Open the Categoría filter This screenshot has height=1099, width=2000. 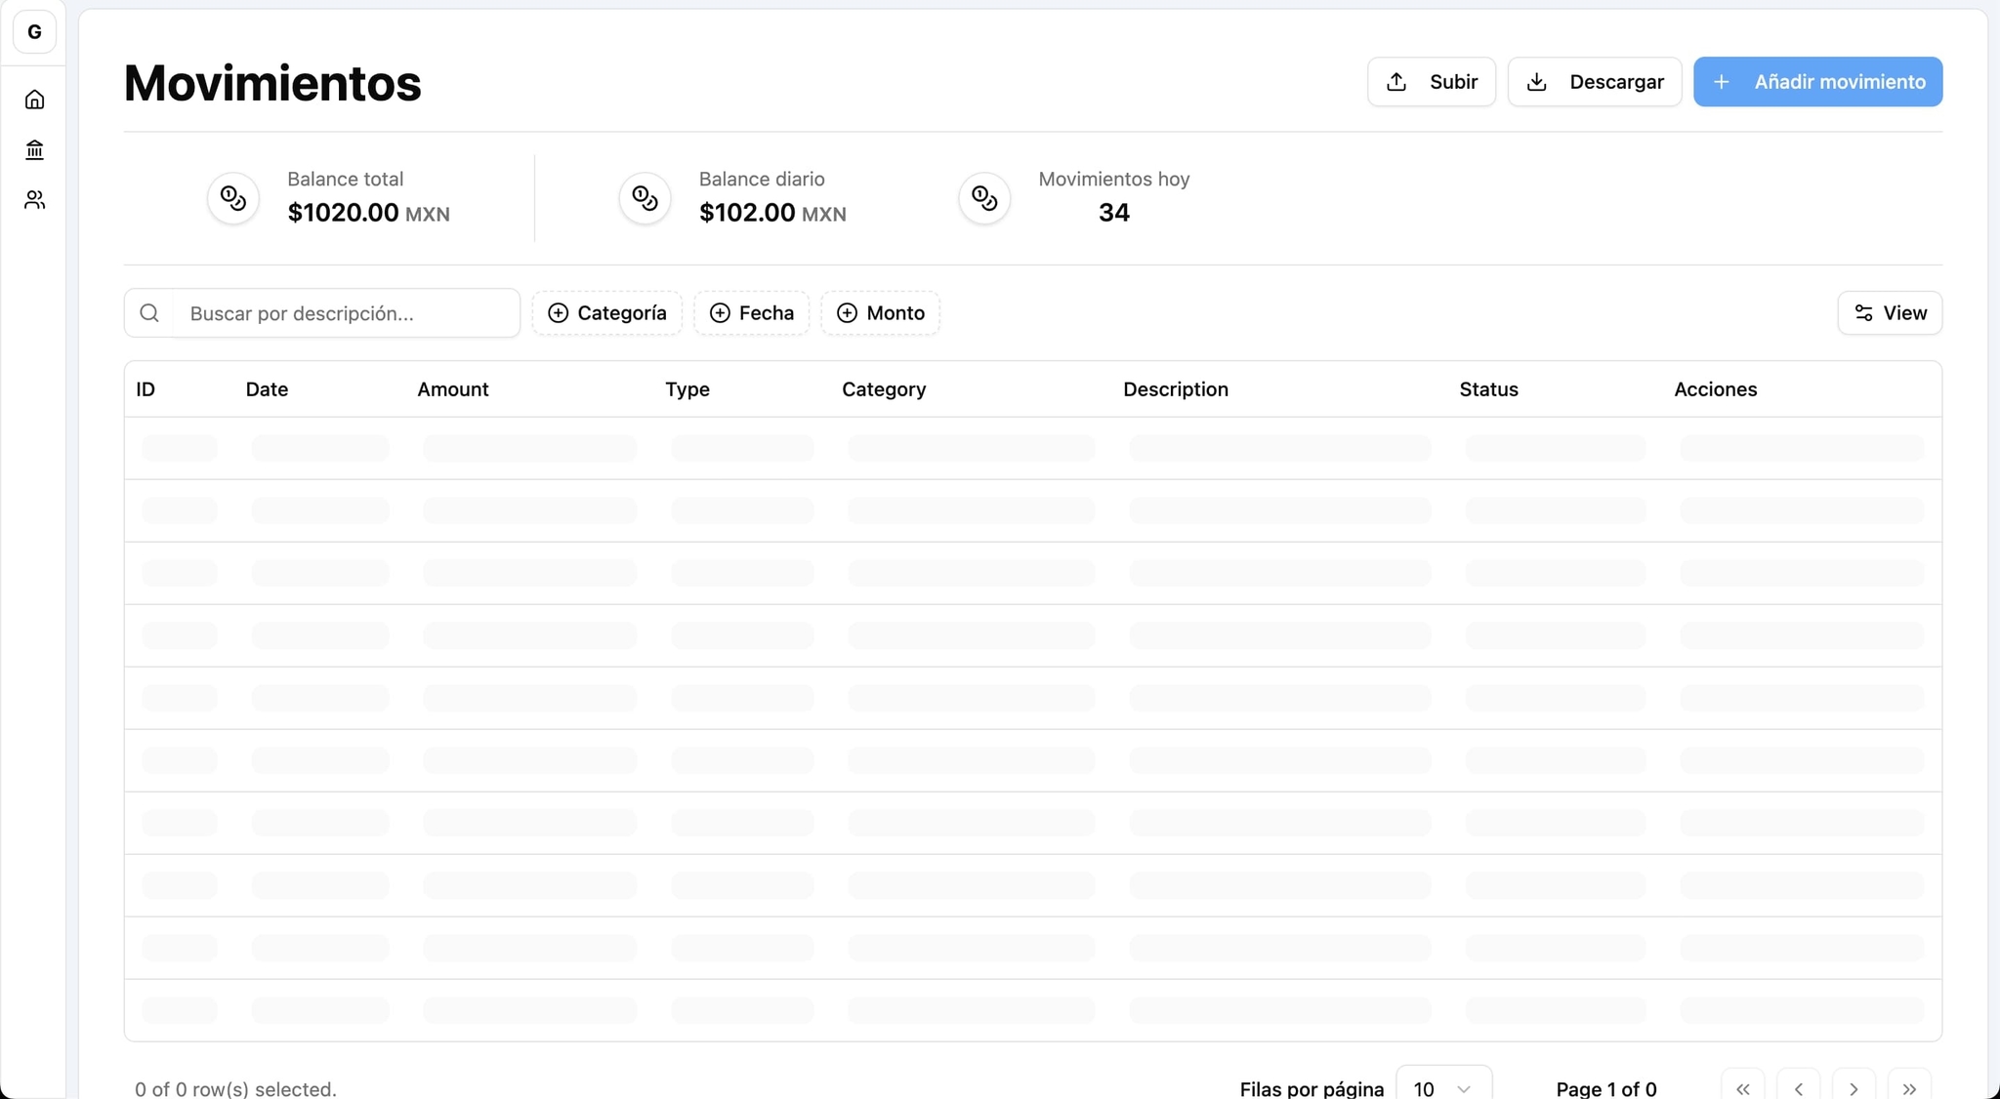click(606, 313)
